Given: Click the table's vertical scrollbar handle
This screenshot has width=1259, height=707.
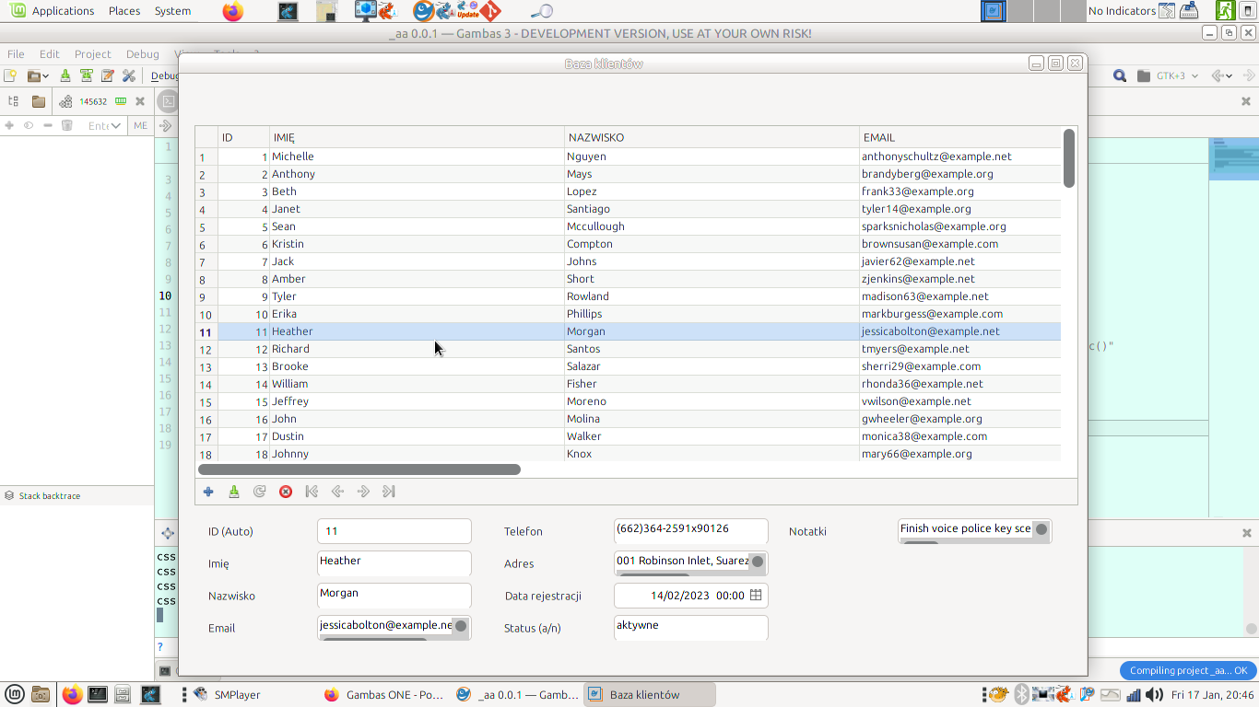Looking at the screenshot, I should 1069,157.
